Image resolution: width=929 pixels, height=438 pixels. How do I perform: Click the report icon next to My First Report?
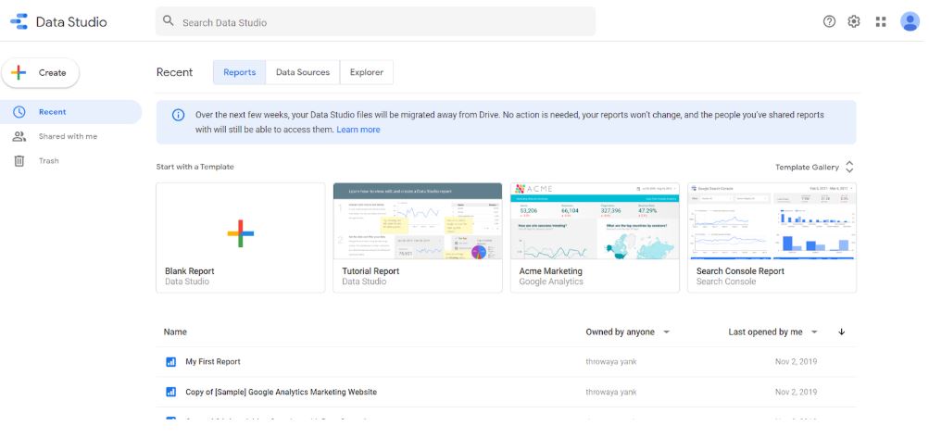click(x=171, y=361)
